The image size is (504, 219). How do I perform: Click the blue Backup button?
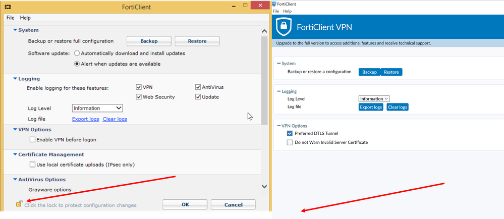[369, 72]
